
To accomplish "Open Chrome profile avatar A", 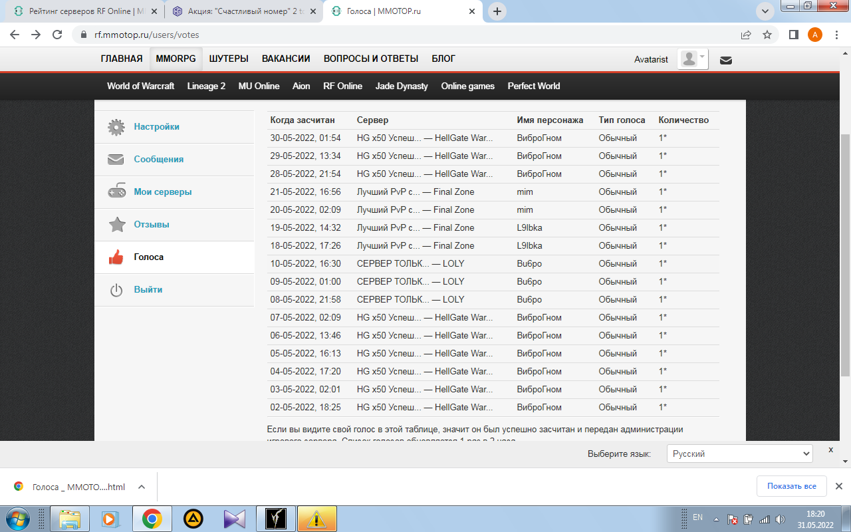I will (x=815, y=35).
